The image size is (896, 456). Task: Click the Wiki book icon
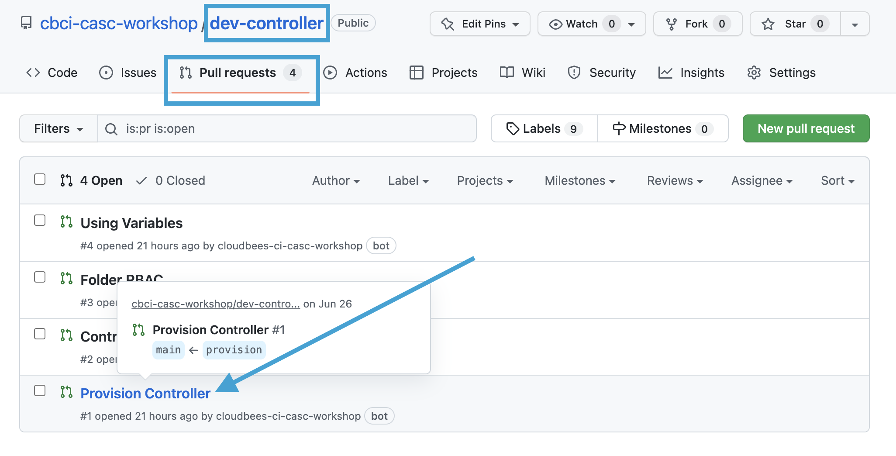pos(507,73)
